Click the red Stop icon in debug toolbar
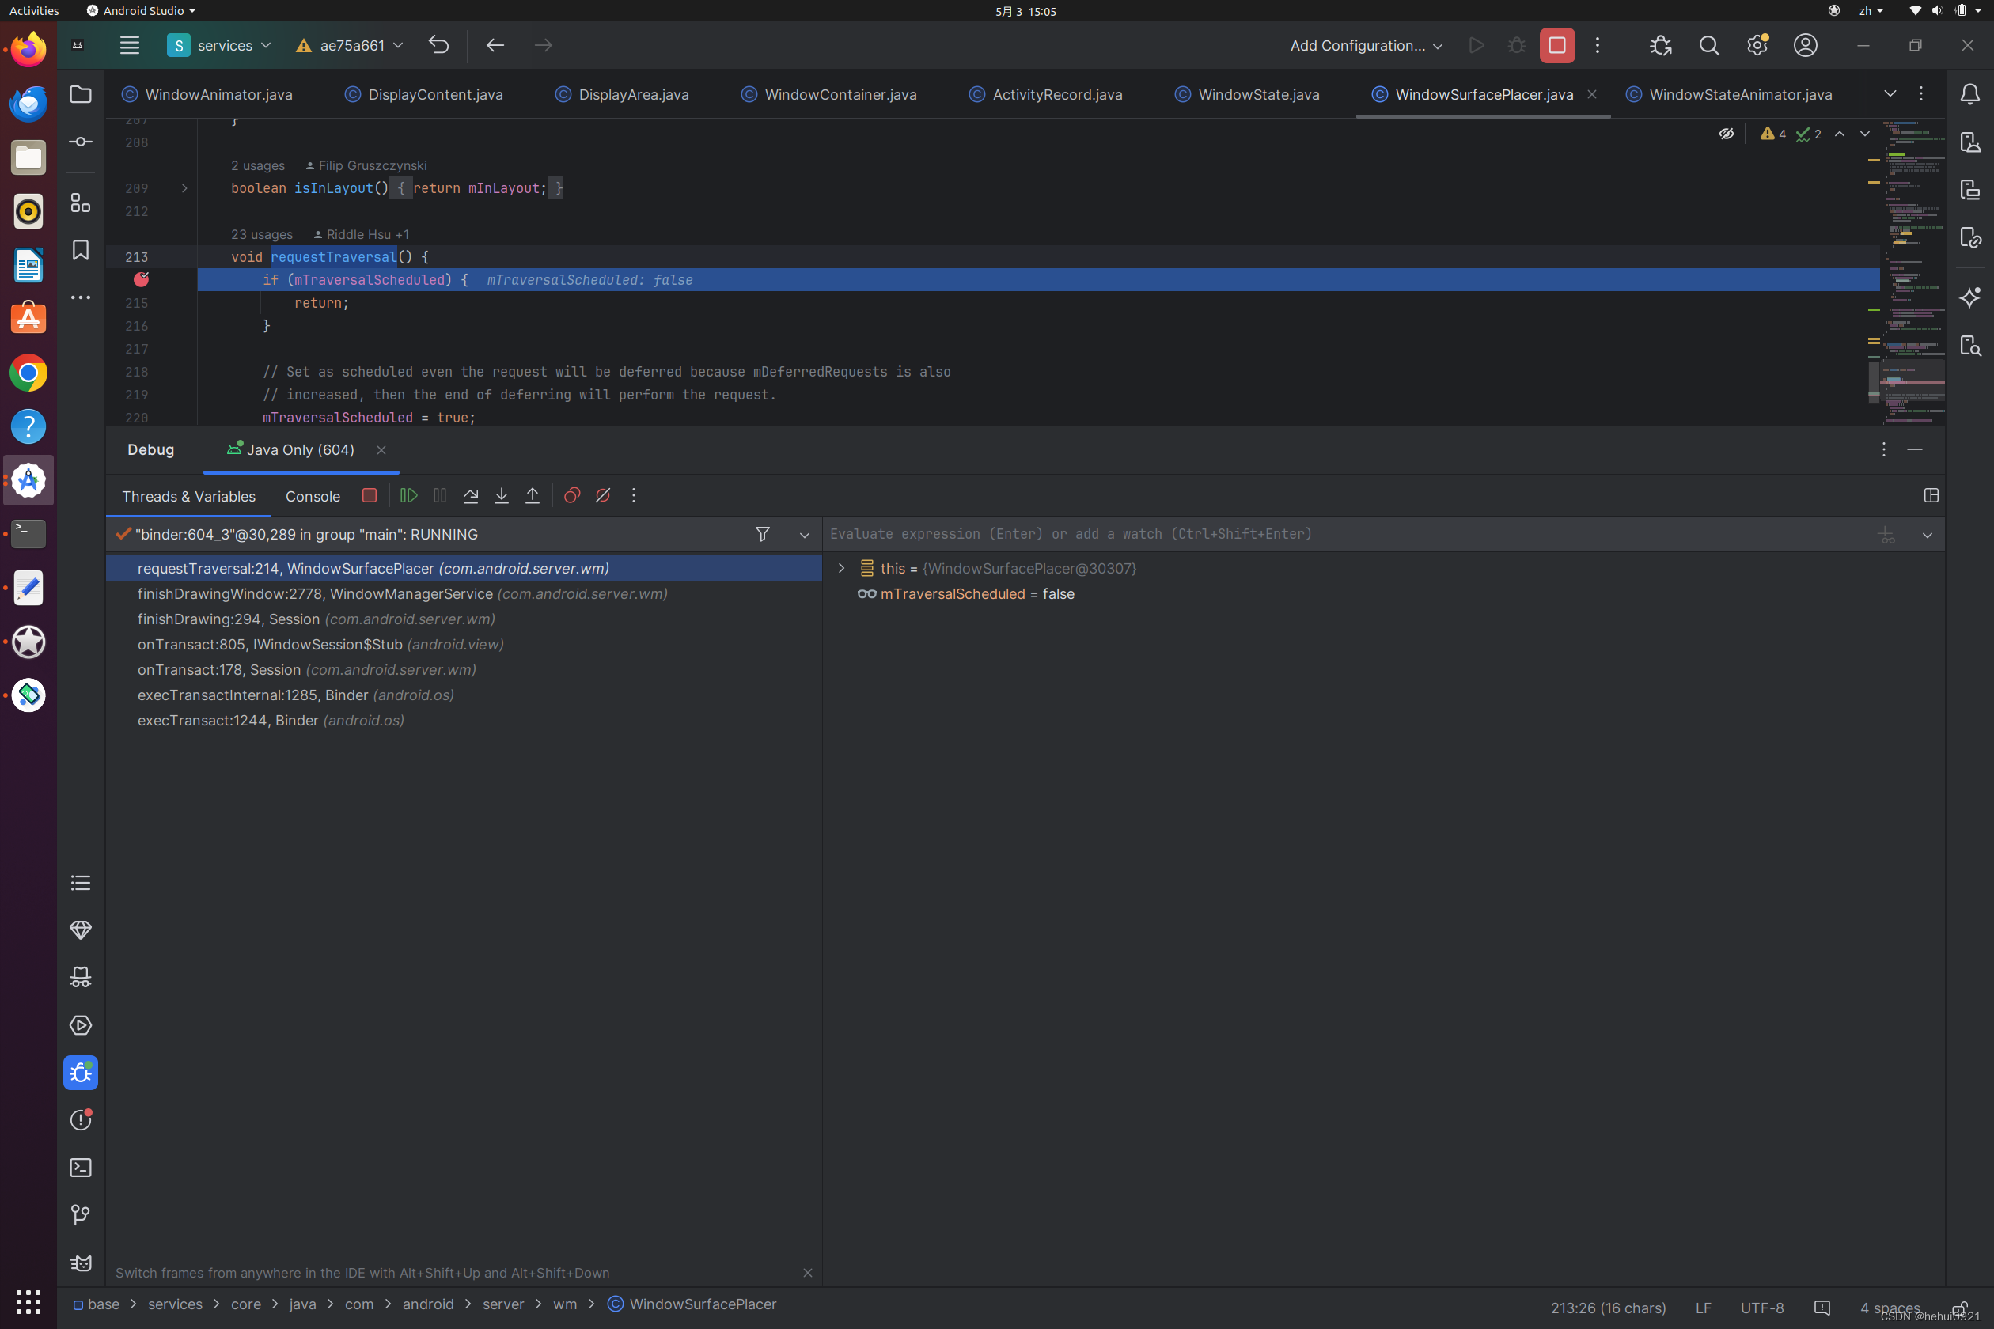 tap(369, 496)
